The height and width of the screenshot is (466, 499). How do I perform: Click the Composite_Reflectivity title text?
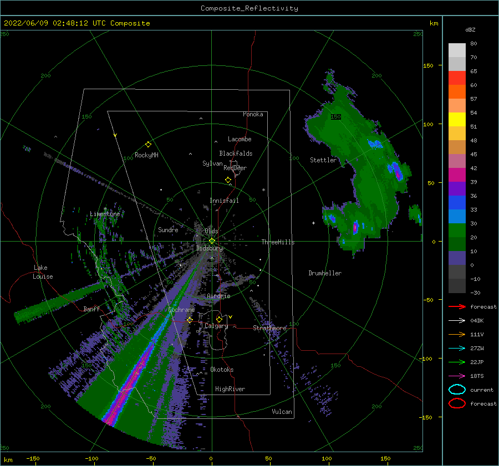(x=249, y=8)
